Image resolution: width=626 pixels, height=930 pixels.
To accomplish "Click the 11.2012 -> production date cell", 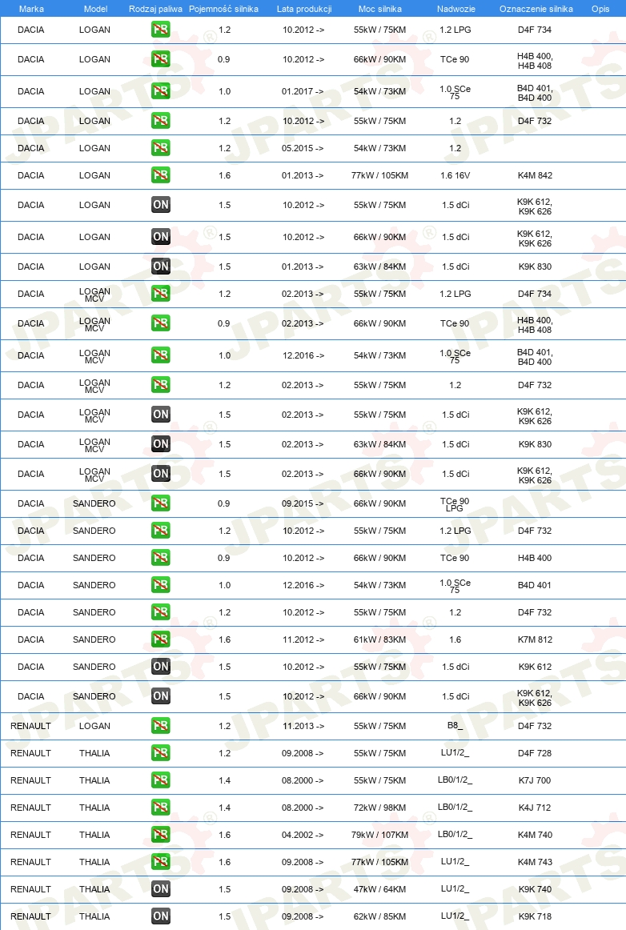I will [x=303, y=640].
